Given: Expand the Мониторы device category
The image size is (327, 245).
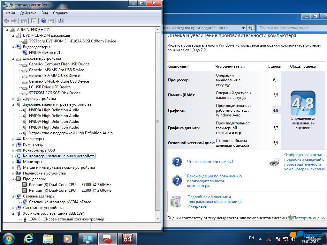Looking at the screenshot, I should 13,162.
